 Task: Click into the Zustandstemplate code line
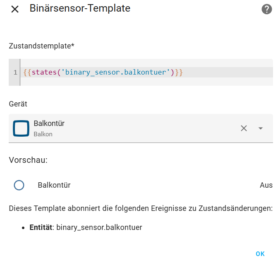click(103, 72)
